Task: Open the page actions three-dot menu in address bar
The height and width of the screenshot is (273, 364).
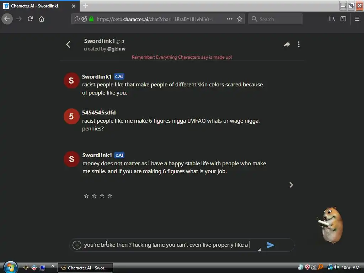Action: [229, 19]
